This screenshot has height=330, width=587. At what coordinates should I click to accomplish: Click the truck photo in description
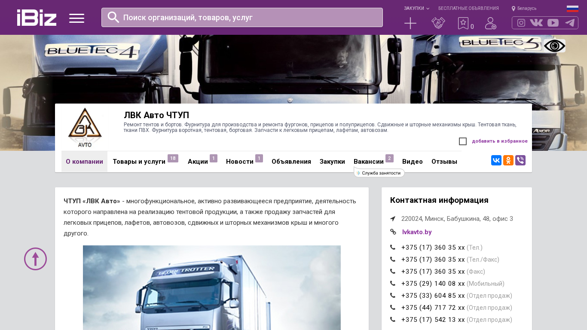click(x=212, y=287)
